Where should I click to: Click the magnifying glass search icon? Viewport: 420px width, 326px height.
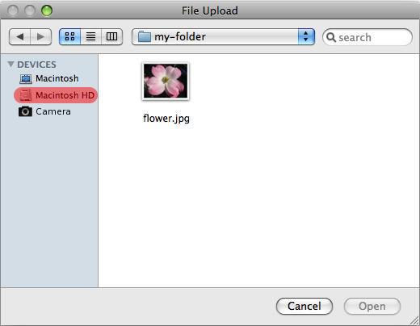[331, 37]
